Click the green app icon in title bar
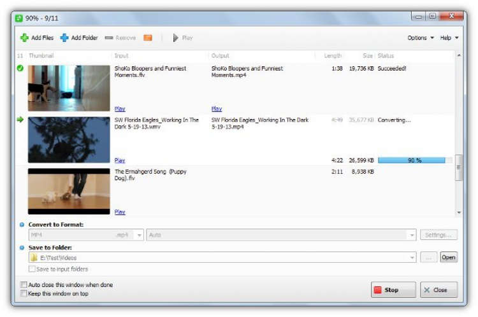478x317 pixels. coord(19,18)
